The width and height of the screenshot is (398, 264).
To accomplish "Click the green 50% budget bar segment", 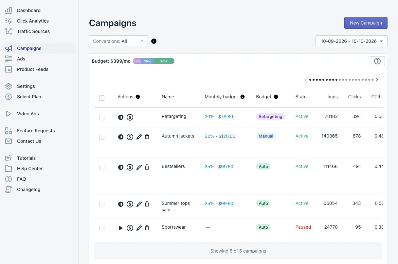I will [164, 61].
